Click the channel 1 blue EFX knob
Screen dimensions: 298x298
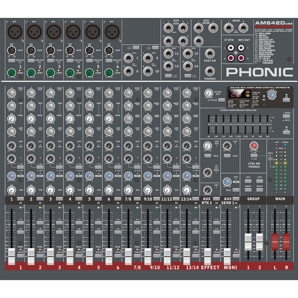coord(12,176)
